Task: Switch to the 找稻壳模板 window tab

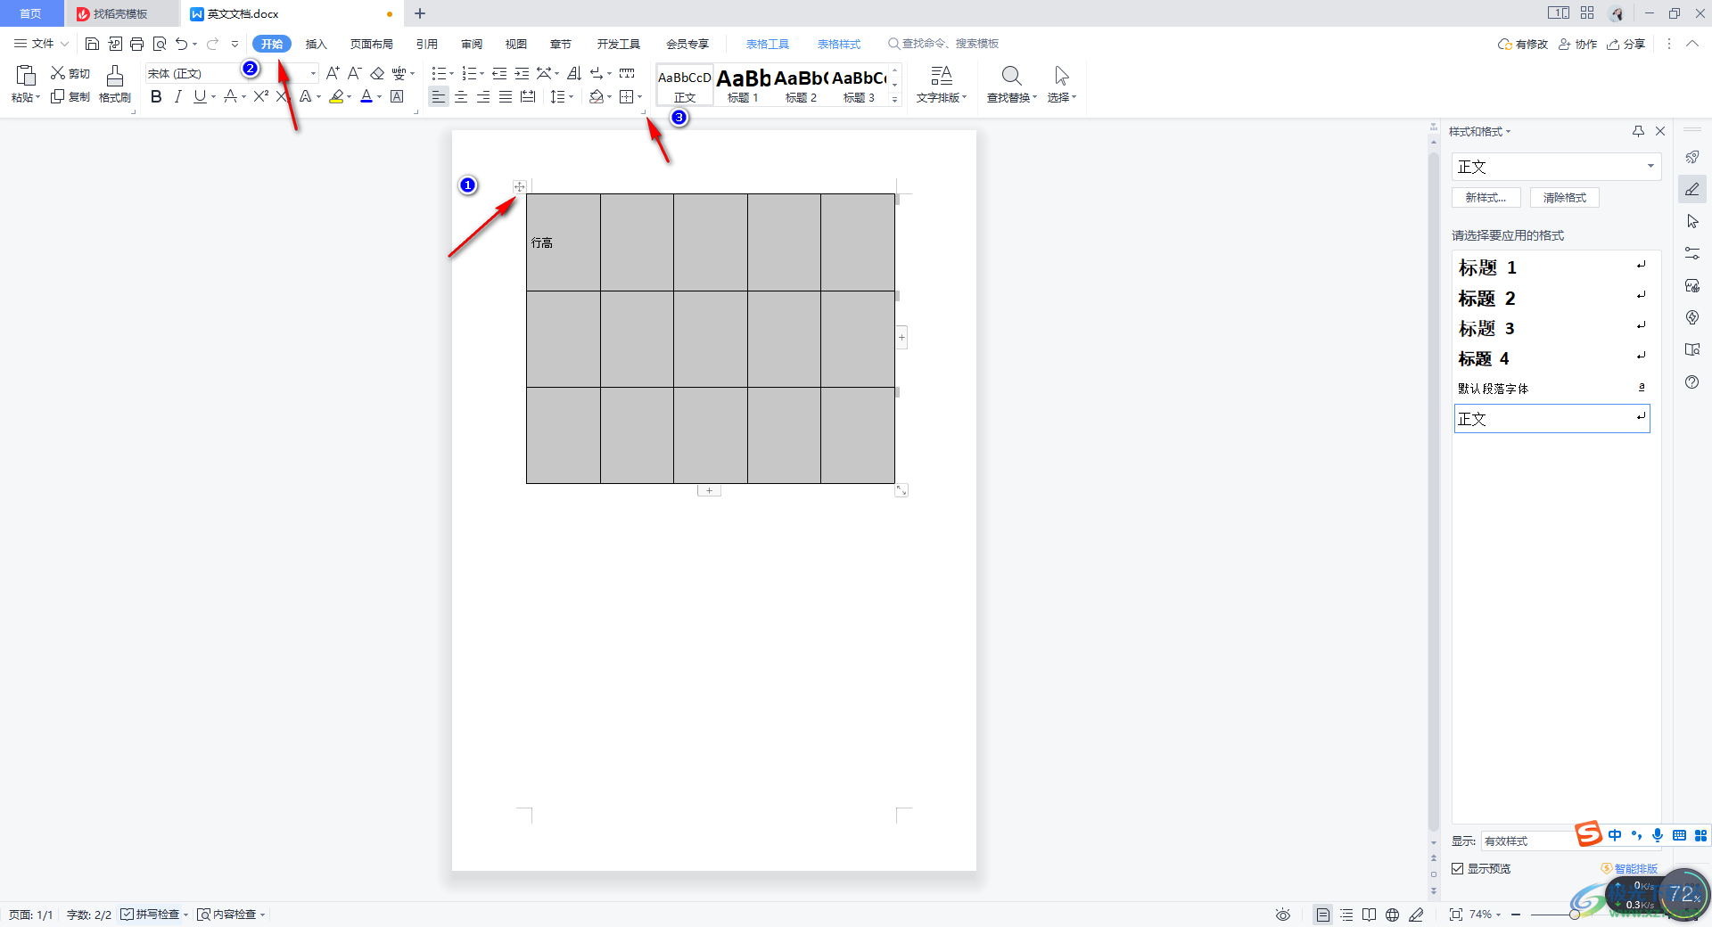Action: point(120,13)
